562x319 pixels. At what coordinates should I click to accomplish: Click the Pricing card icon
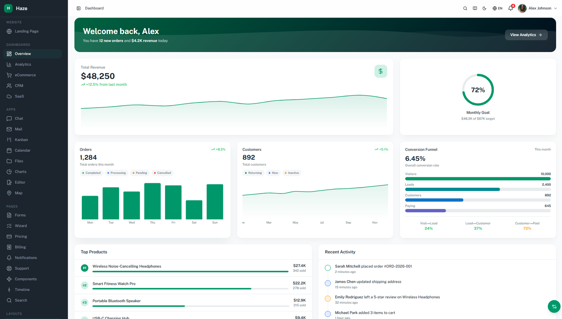click(x=9, y=236)
